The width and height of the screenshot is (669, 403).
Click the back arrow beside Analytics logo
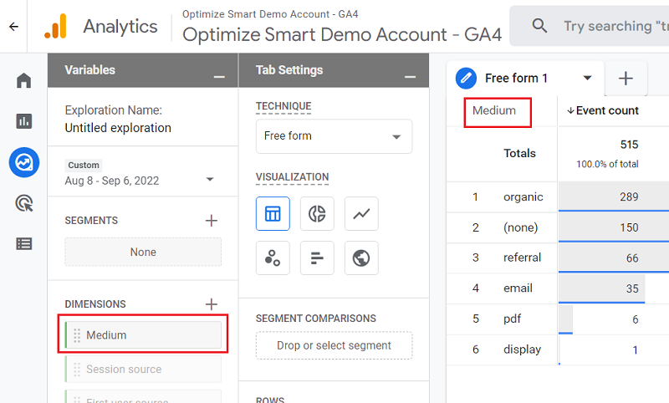(13, 27)
